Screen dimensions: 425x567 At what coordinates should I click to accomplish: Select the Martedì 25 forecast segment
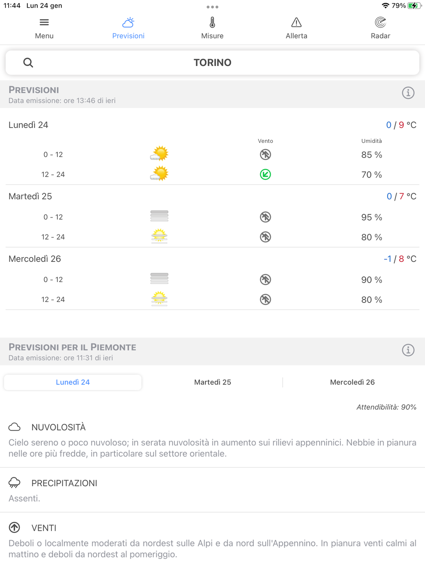coord(212,382)
